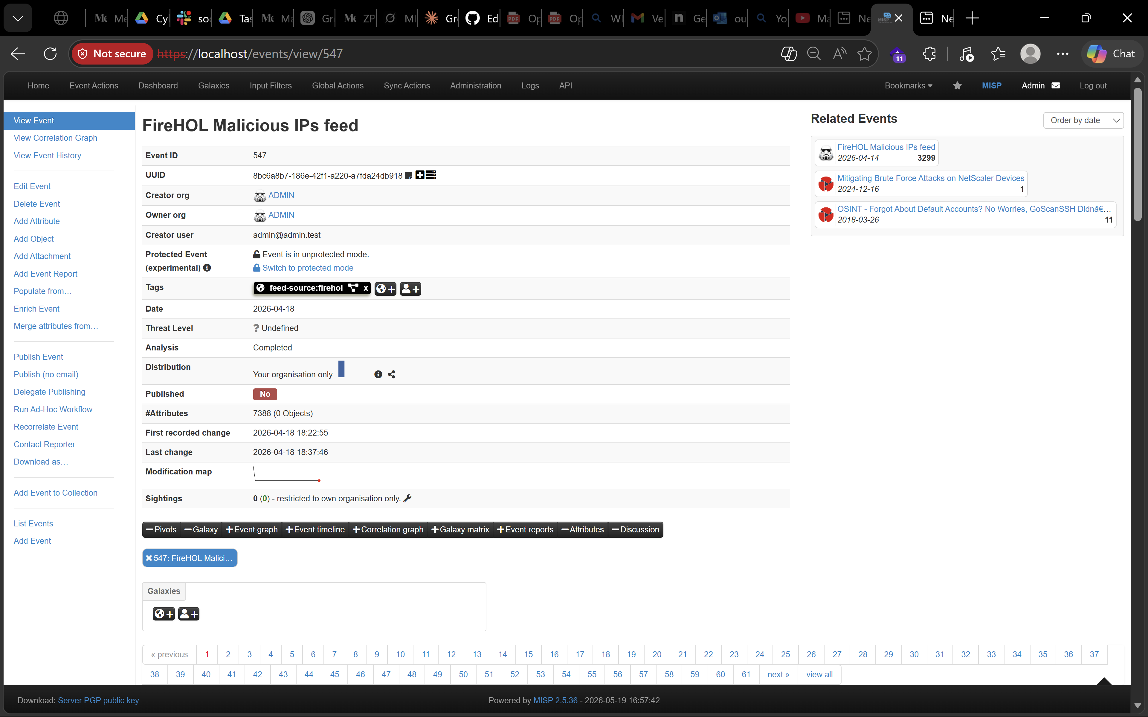Click the Log out link
The width and height of the screenshot is (1148, 717).
click(x=1093, y=86)
